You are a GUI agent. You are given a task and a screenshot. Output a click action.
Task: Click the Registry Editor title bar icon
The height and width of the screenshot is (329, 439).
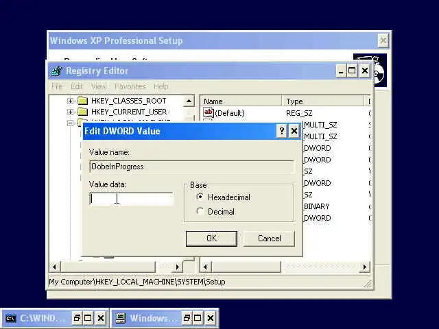[x=56, y=71]
